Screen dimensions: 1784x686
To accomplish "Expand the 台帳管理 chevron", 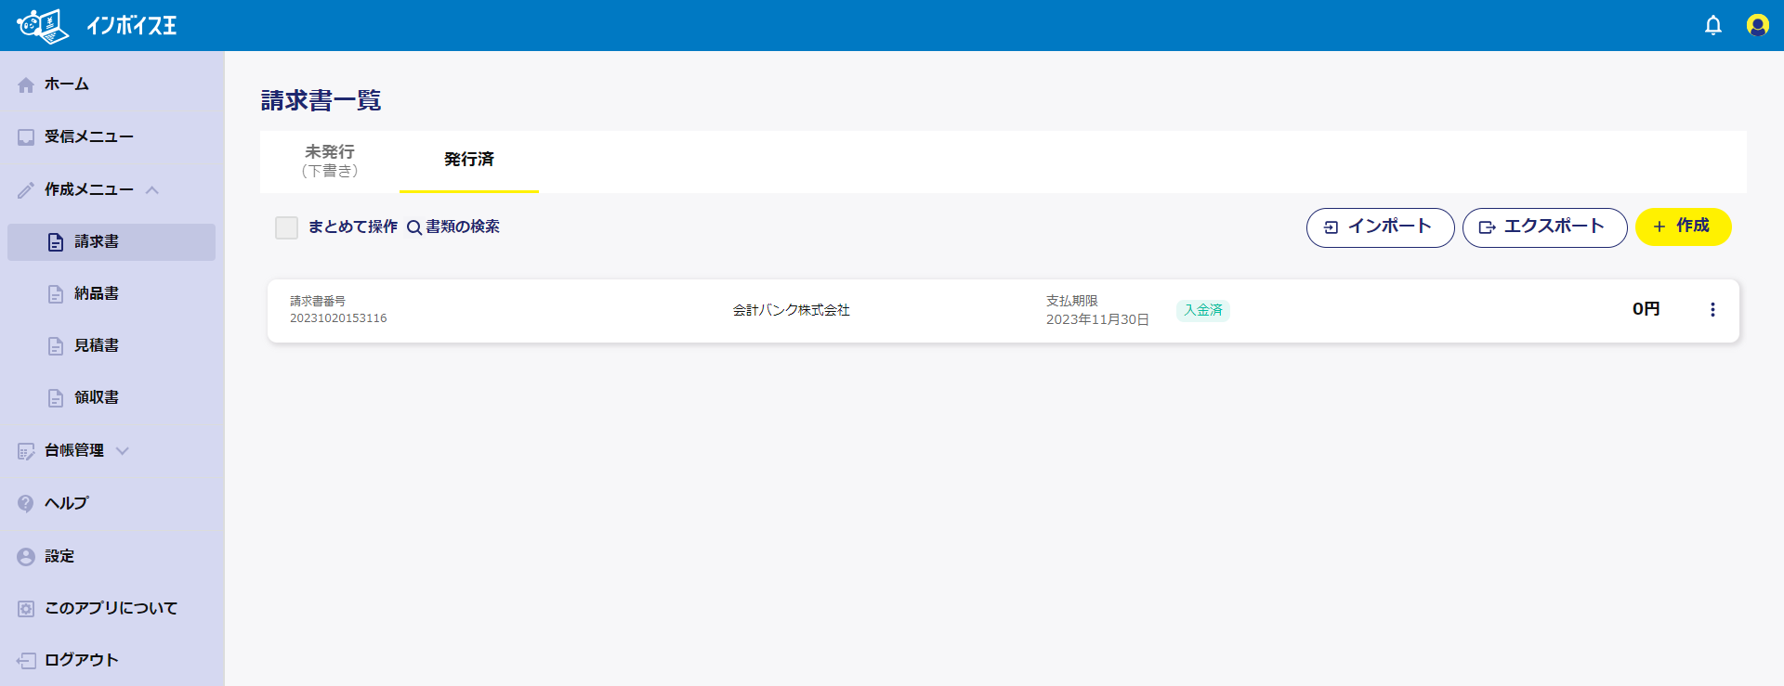I will tap(123, 451).
